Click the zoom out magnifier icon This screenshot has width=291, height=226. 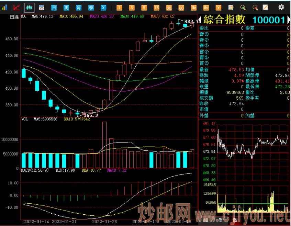(x=255, y=7)
